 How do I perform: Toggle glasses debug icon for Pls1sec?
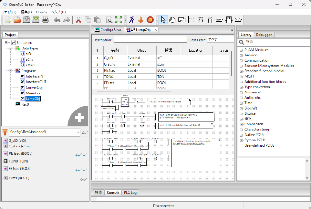click(x=78, y=155)
